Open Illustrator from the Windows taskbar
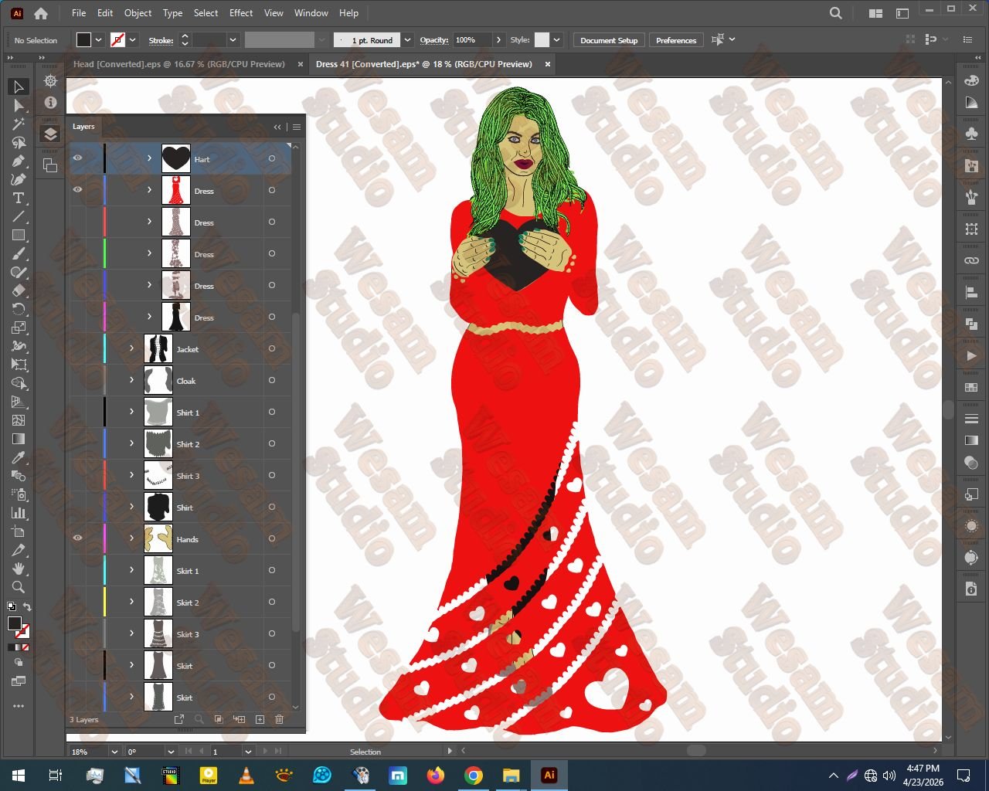989x791 pixels. pyautogui.click(x=549, y=775)
